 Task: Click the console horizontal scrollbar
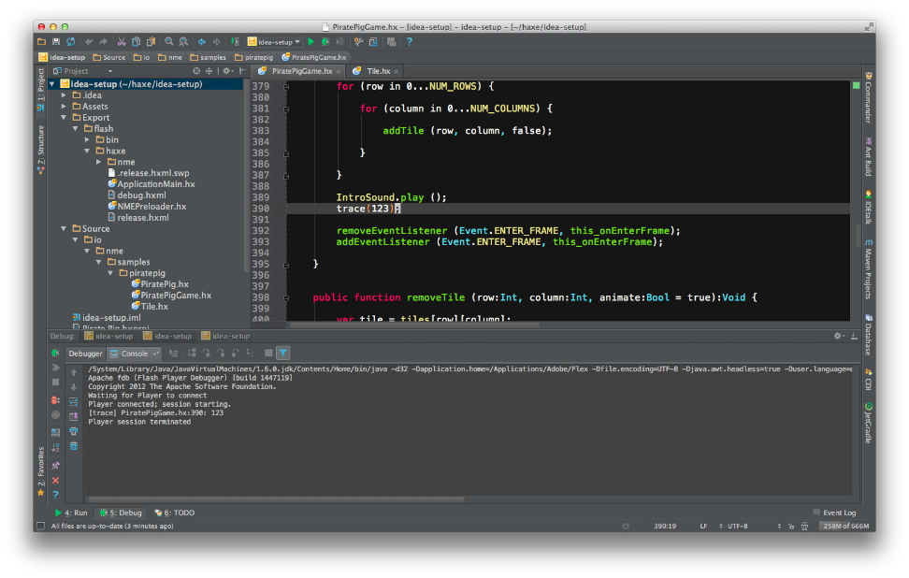tap(277, 499)
